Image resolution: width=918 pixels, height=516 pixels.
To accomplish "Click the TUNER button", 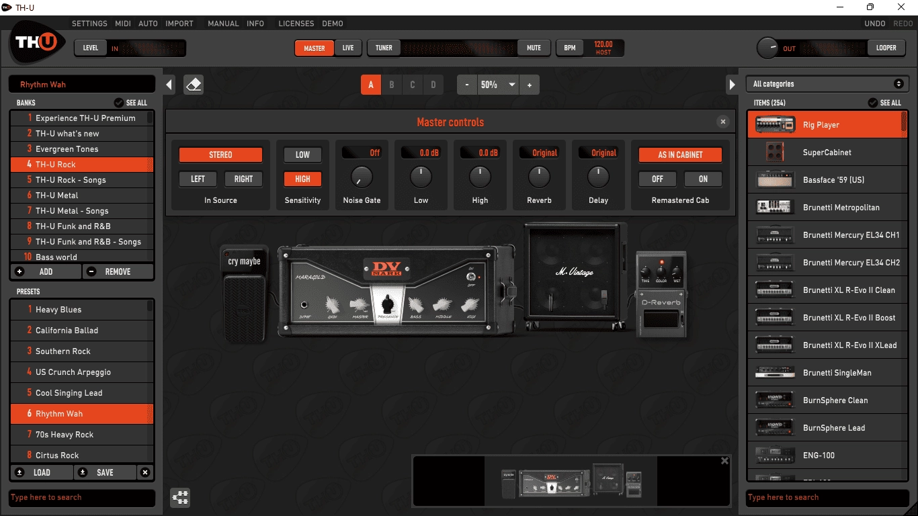I will [x=384, y=48].
